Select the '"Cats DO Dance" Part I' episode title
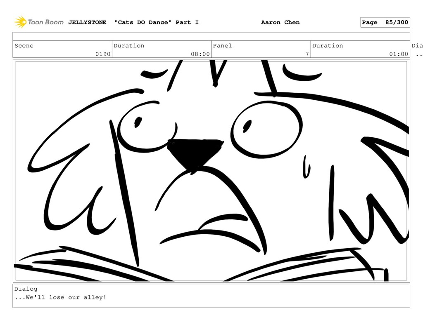 tap(157, 22)
